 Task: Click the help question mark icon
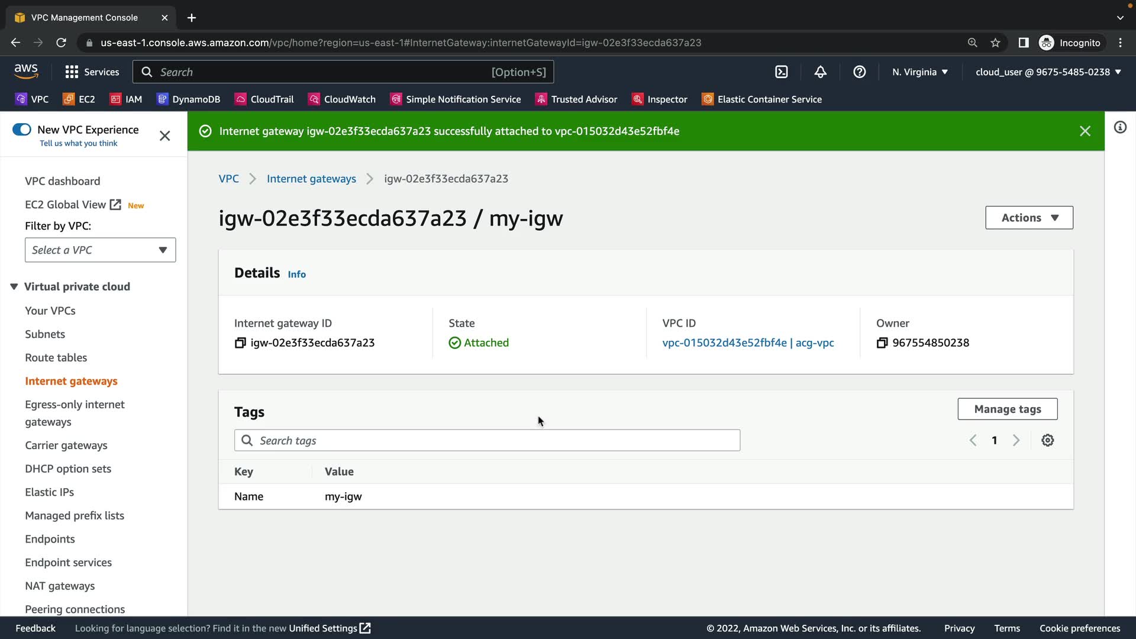point(859,72)
